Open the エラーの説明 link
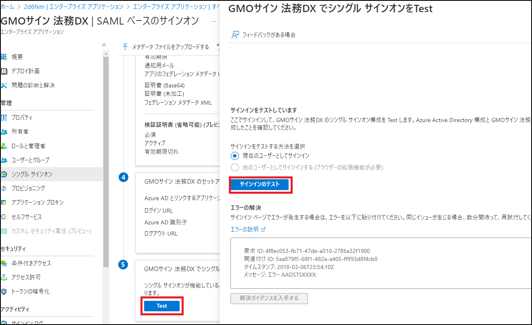 coord(244,230)
